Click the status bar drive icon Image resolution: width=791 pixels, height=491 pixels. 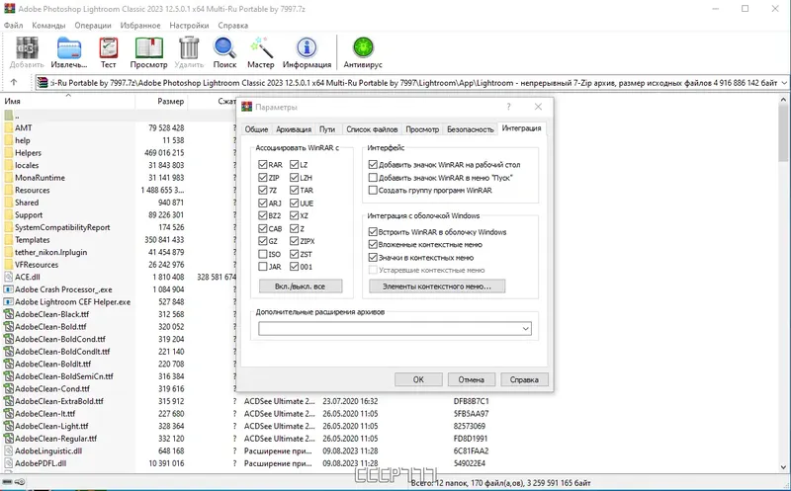[8, 482]
